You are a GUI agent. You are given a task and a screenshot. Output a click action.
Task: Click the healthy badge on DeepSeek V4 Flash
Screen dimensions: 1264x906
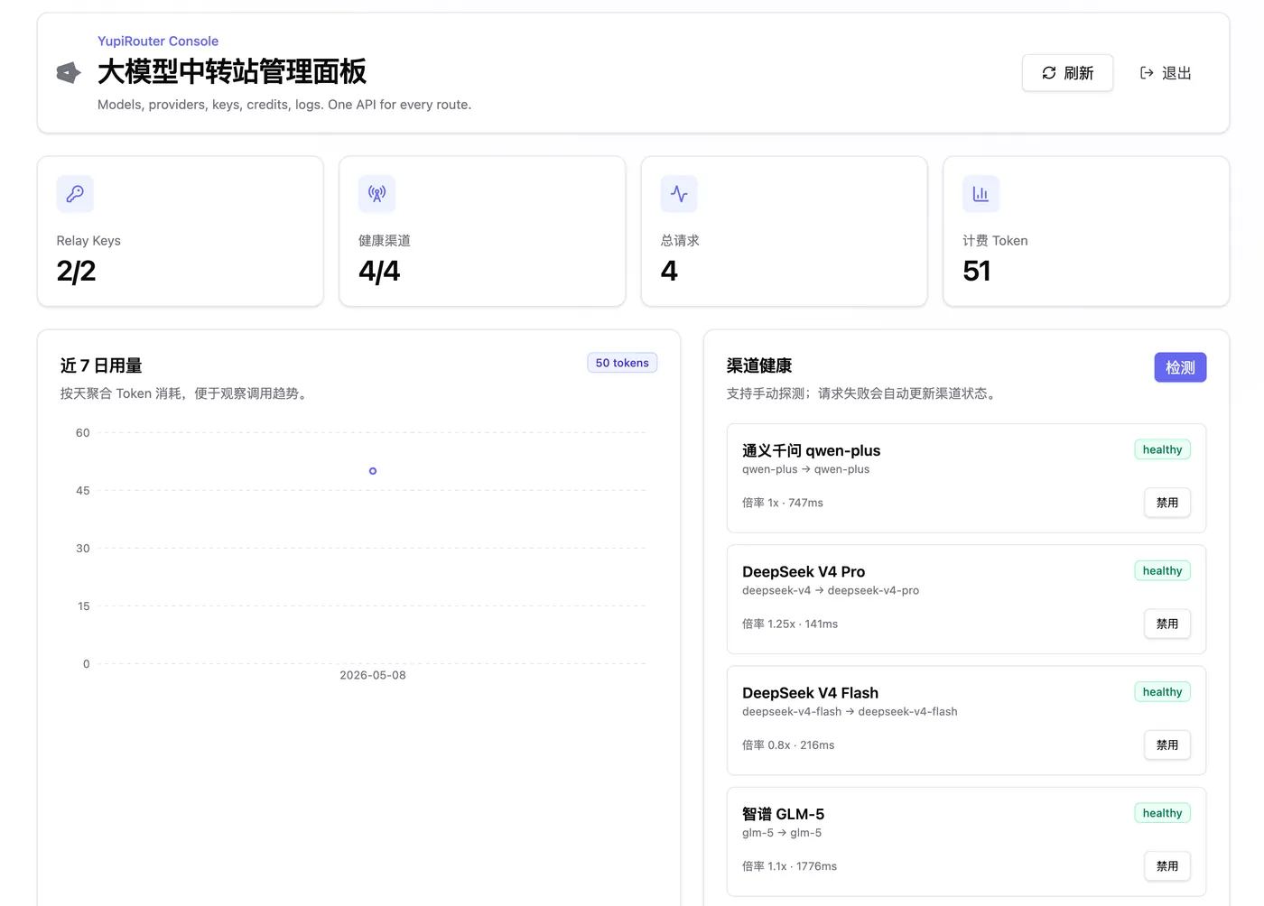[1162, 692]
